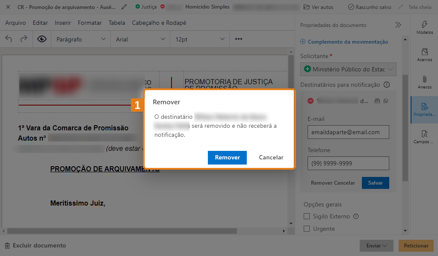The image size is (438, 256).
Task: Confirm removal with the Remover button
Action: coord(227,157)
